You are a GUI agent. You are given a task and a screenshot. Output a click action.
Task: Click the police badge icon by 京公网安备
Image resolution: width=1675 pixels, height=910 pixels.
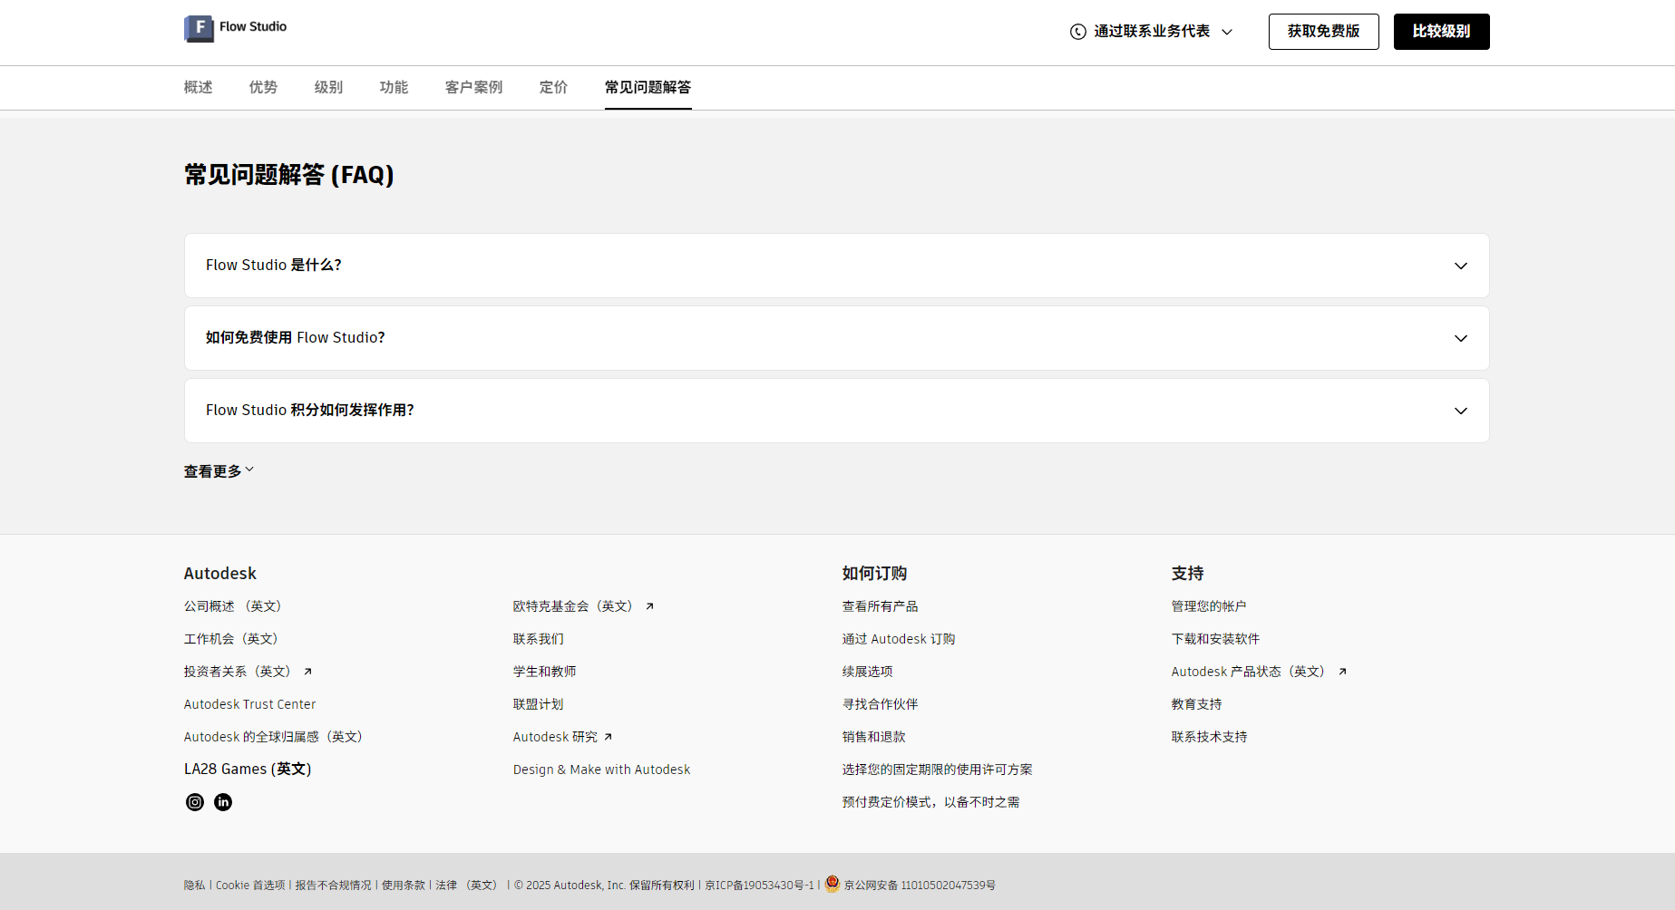click(832, 885)
